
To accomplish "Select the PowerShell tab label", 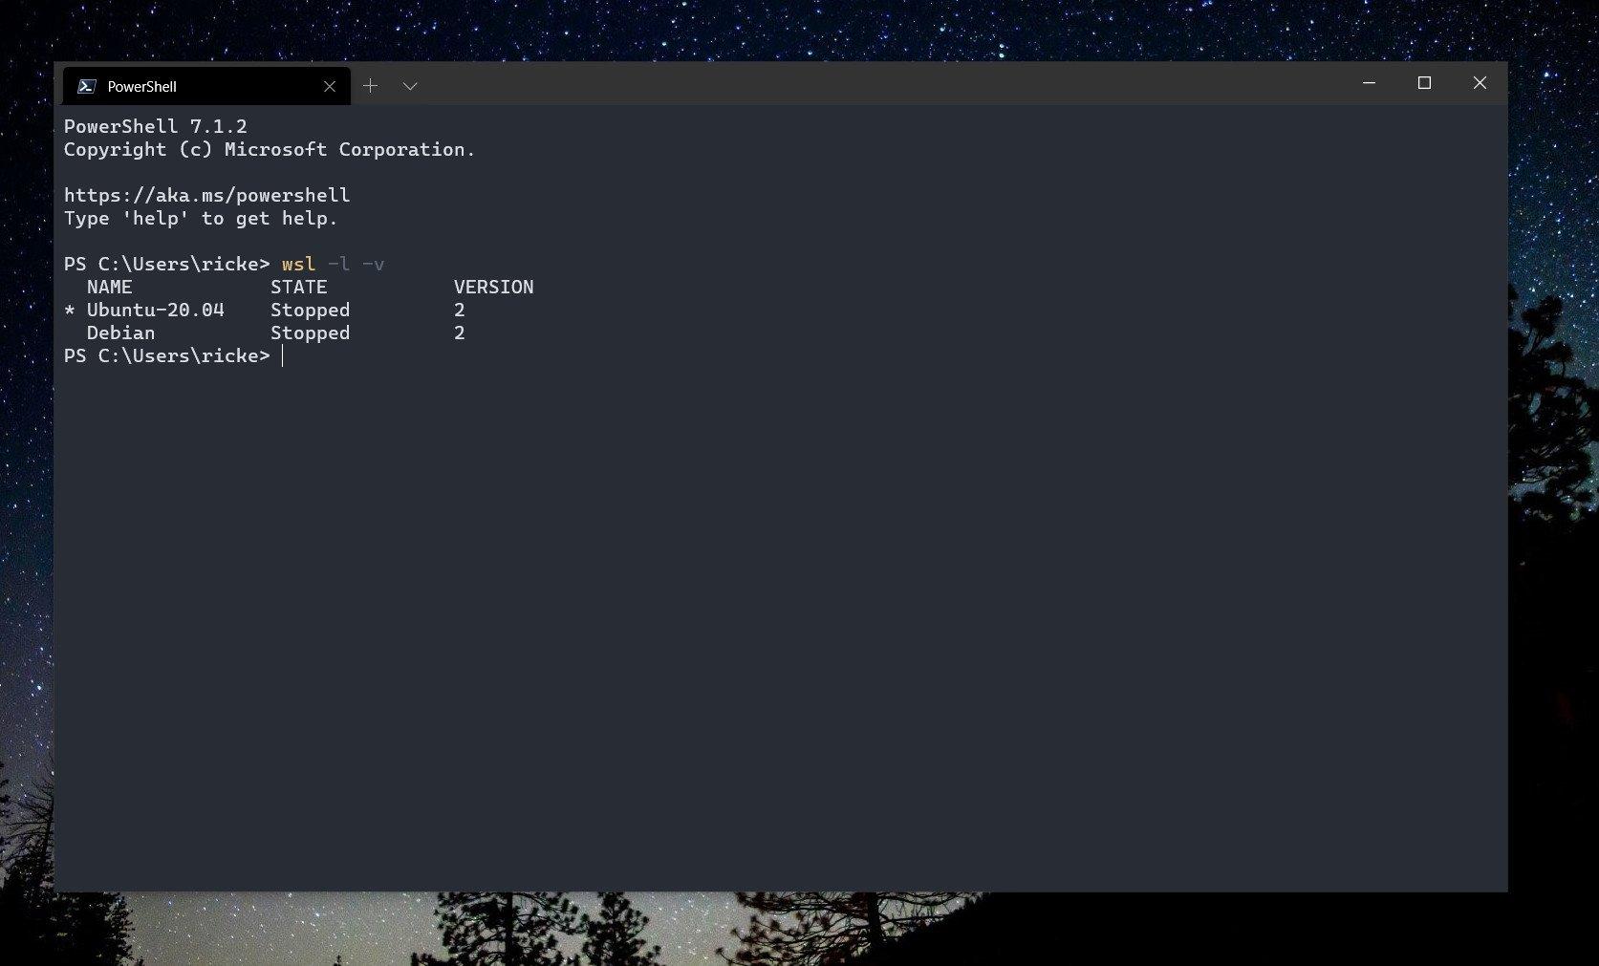I will [x=140, y=86].
